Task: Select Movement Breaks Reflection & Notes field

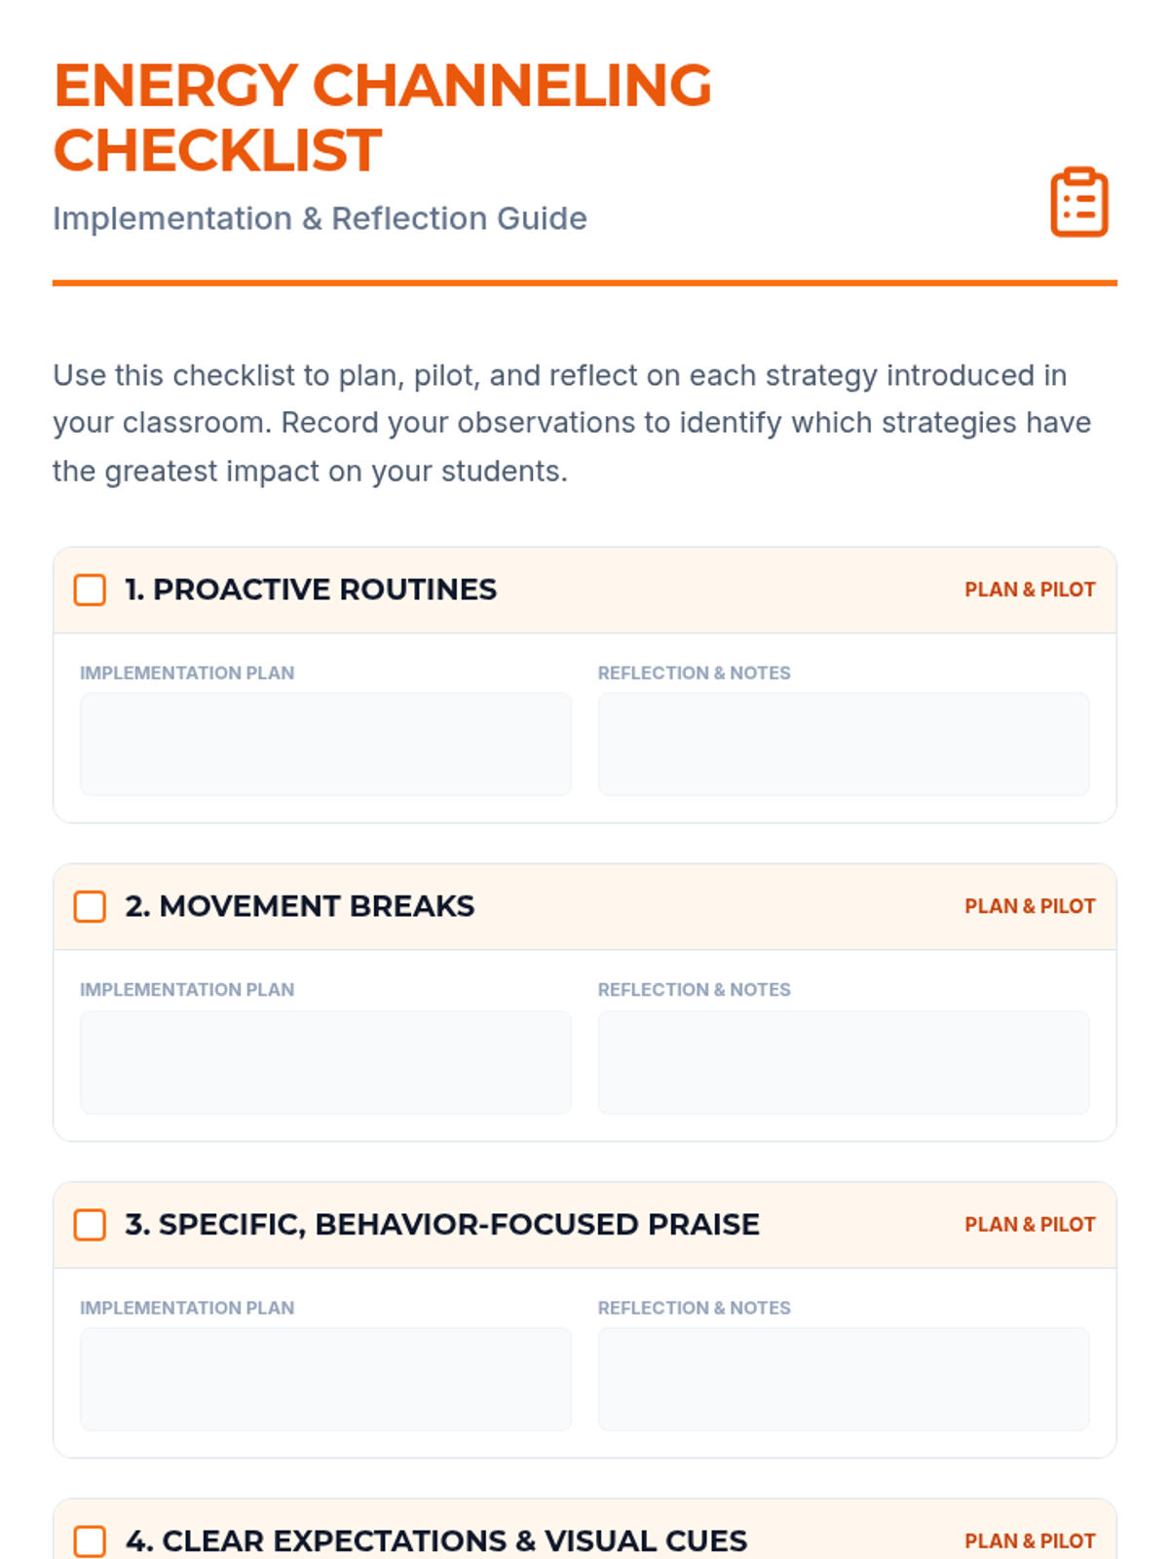Action: click(x=843, y=1062)
